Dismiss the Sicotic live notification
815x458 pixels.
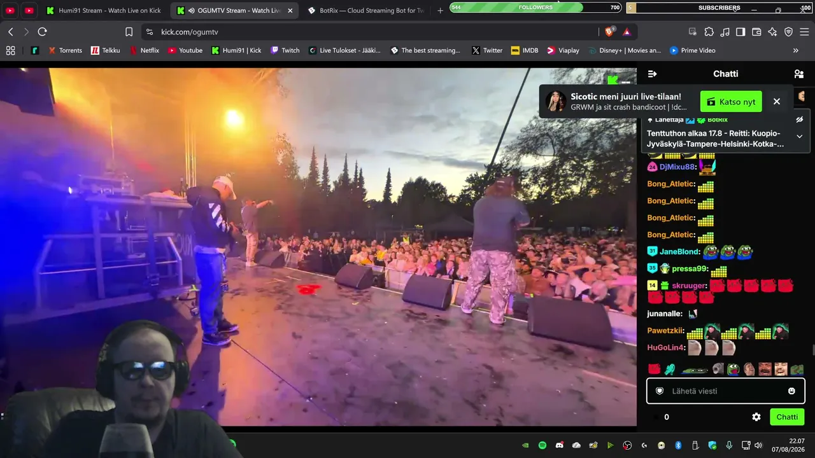(777, 102)
